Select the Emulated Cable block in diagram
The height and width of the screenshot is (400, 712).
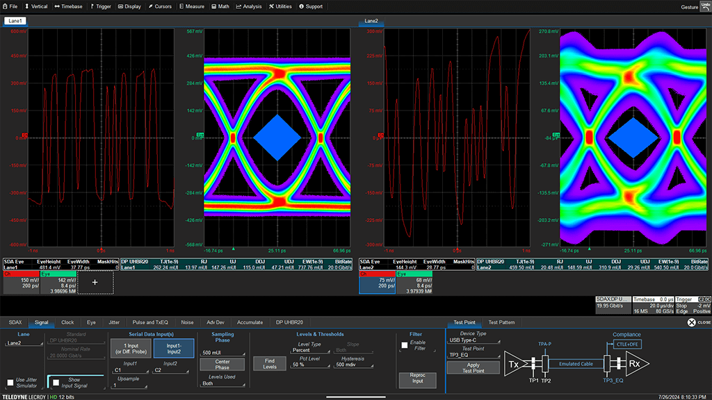pos(576,364)
